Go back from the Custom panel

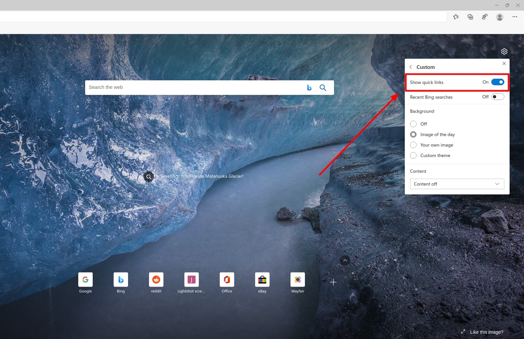(411, 67)
